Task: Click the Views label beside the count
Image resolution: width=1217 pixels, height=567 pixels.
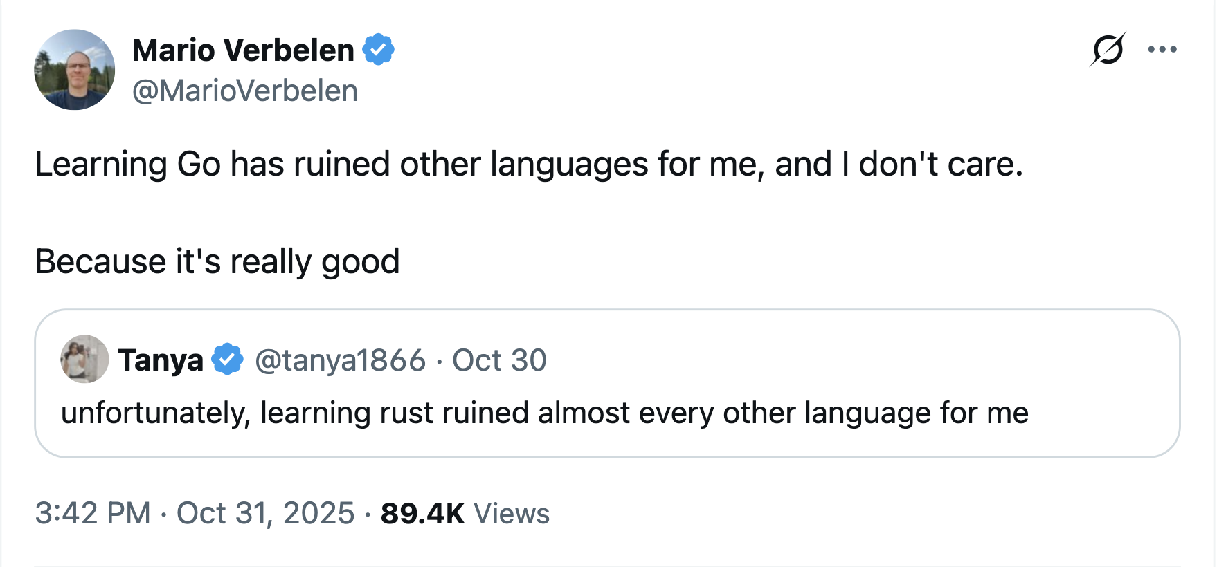Action: 512,514
